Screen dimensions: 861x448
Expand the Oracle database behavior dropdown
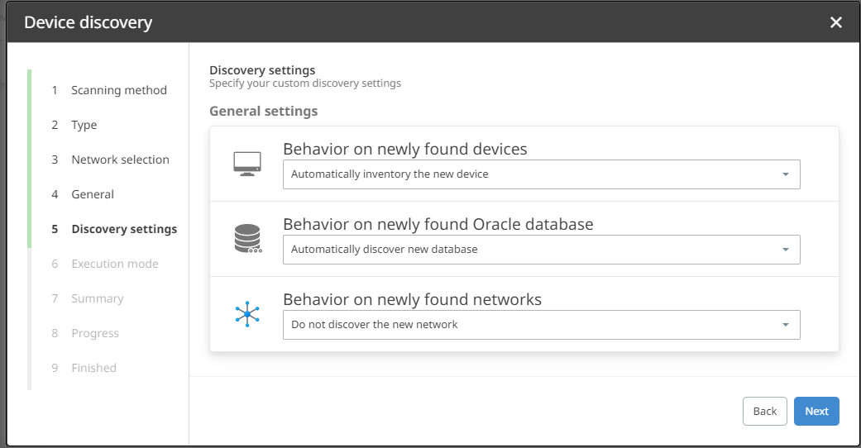(x=541, y=250)
